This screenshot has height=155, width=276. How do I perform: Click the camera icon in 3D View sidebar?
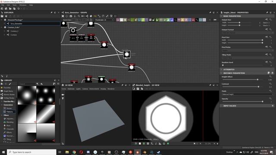click(63, 95)
